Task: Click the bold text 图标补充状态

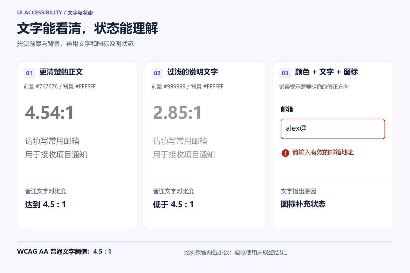Action: click(x=303, y=204)
